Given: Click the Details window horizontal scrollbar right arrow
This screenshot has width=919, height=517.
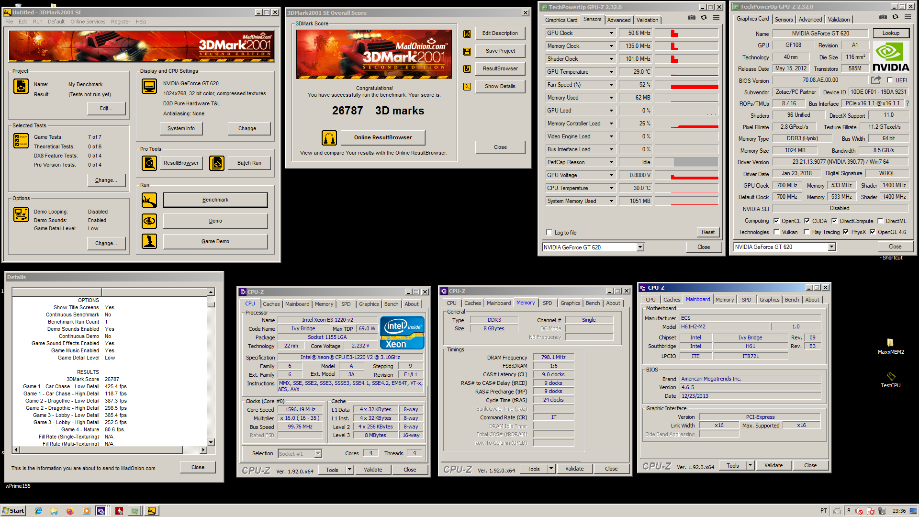Looking at the screenshot, I should pos(203,450).
